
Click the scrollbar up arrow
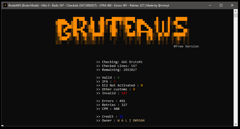point(235,12)
